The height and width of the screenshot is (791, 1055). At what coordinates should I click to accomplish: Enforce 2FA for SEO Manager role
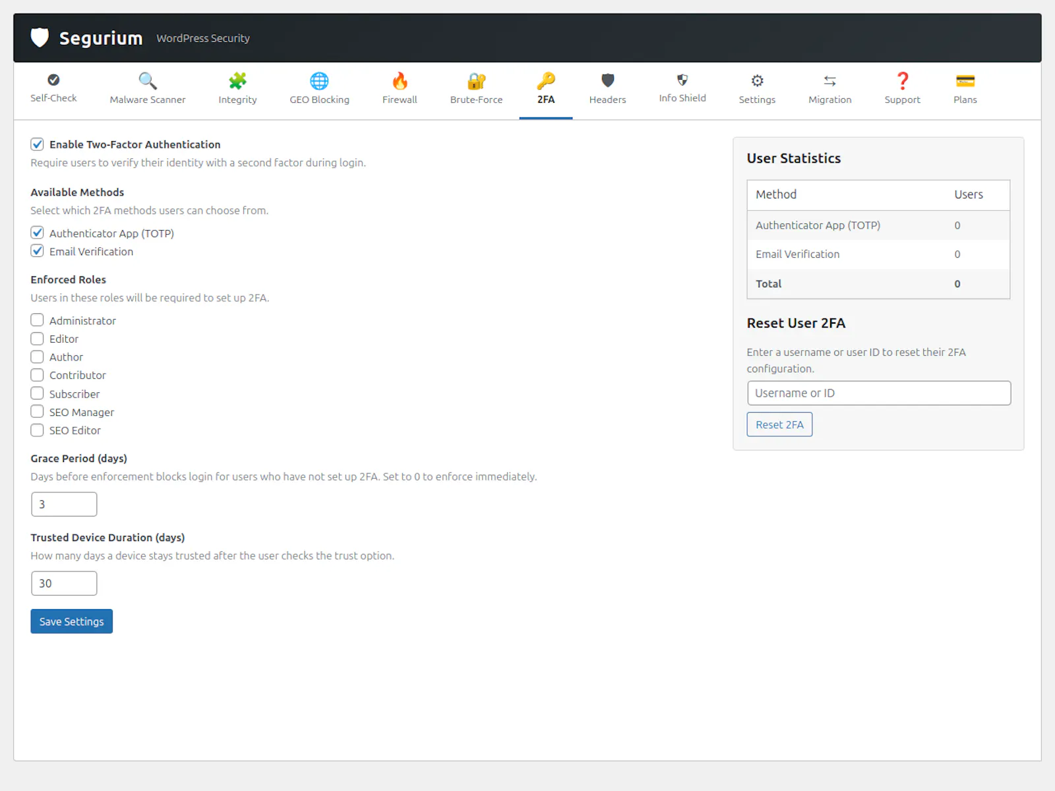tap(38, 412)
